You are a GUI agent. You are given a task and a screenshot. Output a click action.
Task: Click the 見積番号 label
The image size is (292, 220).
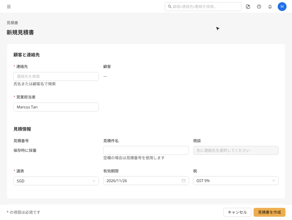point(21,141)
